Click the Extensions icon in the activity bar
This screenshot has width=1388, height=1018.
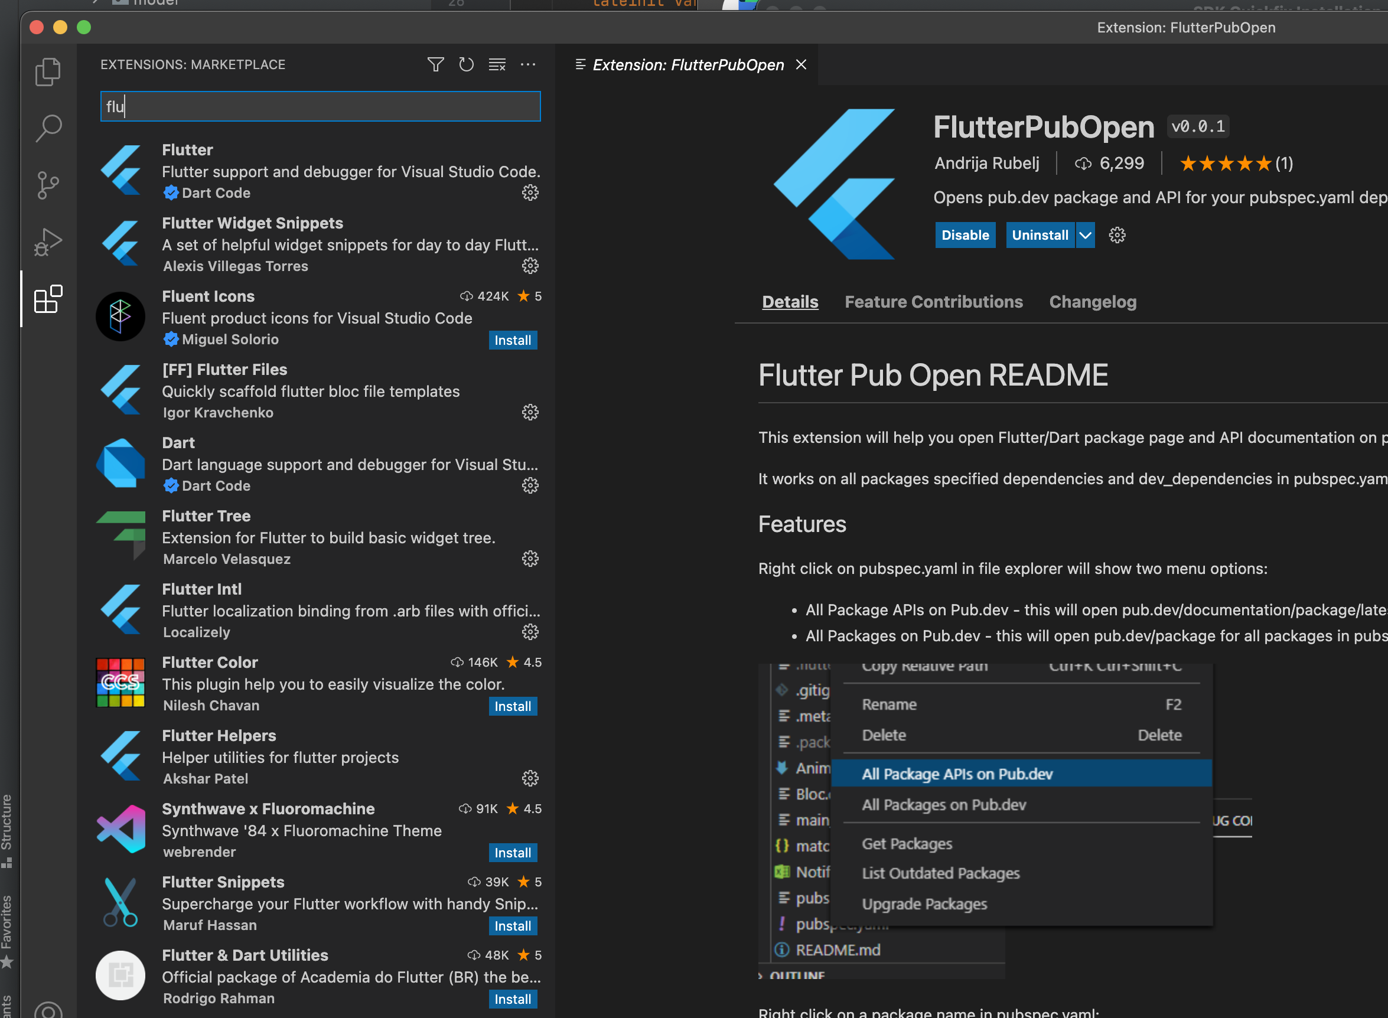[x=48, y=299]
